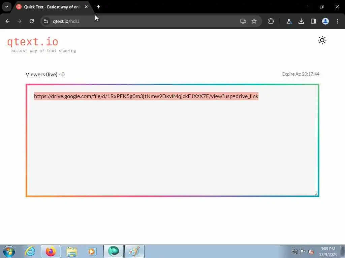Click the muted volume tray icon
The width and height of the screenshot is (345, 258).
point(311,252)
